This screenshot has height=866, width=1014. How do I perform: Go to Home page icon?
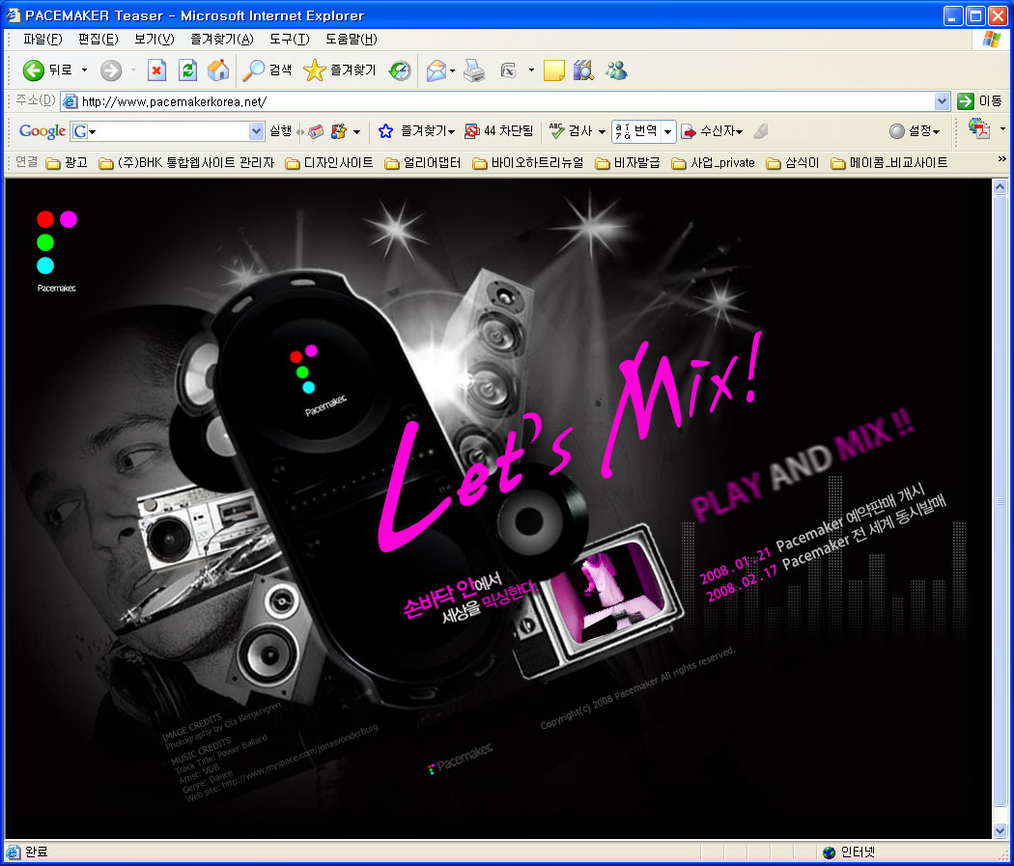pyautogui.click(x=218, y=70)
